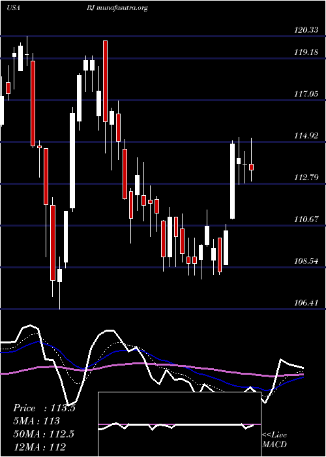
Task: Click the 5MA : 113 readout
Action: (37, 421)
